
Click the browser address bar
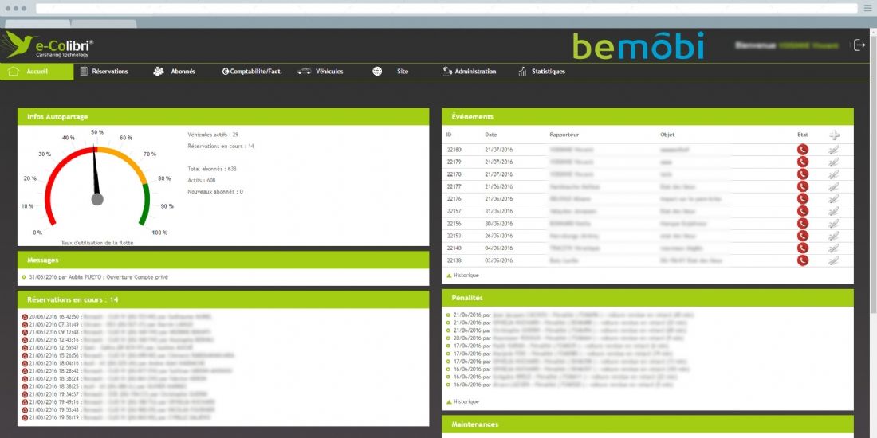point(446,9)
